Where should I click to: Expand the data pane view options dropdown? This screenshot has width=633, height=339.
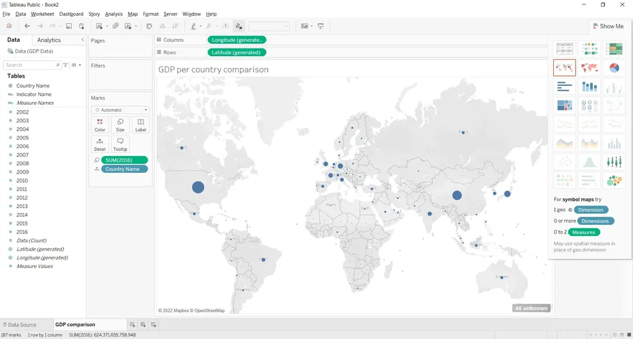76,65
